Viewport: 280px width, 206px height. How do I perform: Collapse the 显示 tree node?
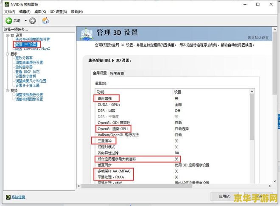coord(7,54)
